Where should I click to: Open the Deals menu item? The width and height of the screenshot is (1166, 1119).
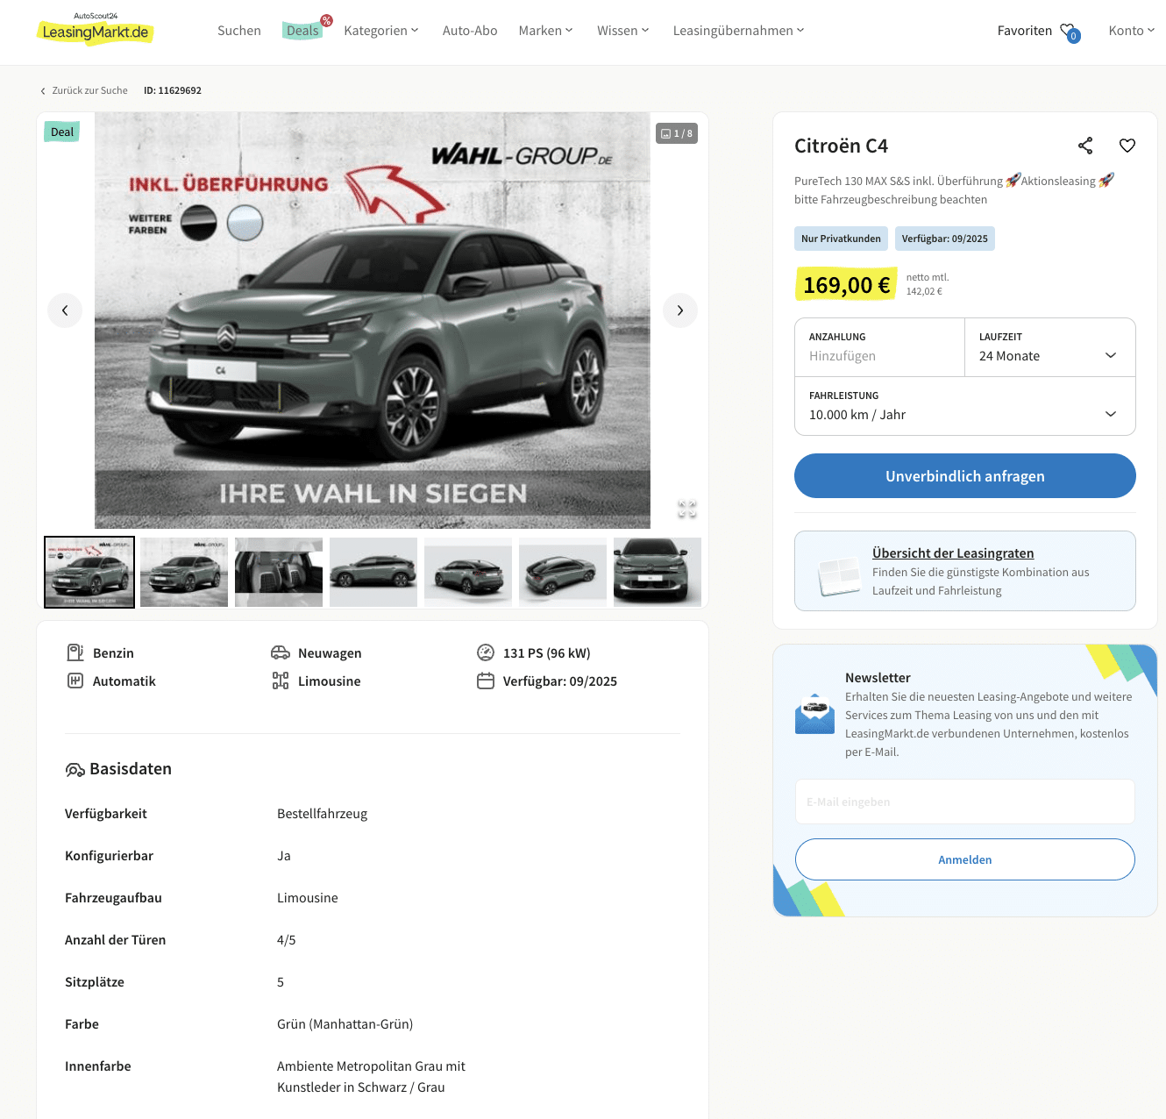[x=302, y=31]
